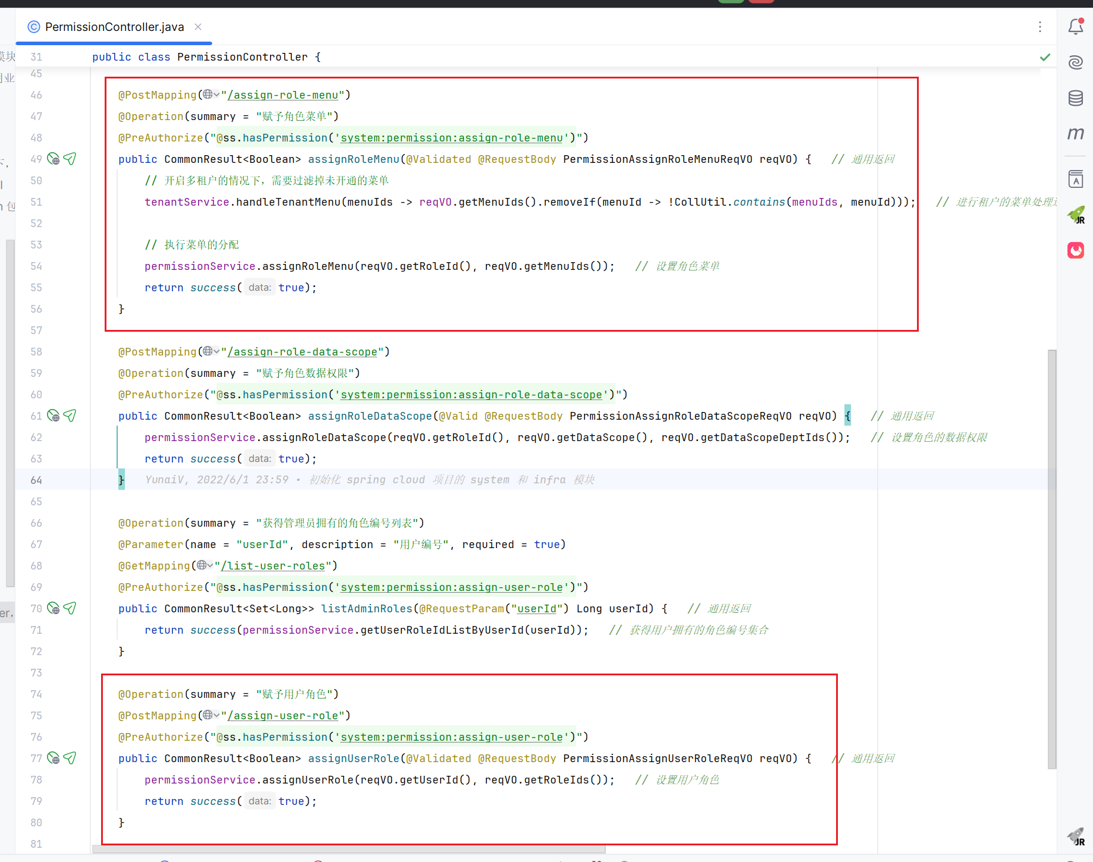Screen dimensions: 1093x862
Task: Open the JRebel rocket panel in upper sidebar
Action: pos(1076,215)
